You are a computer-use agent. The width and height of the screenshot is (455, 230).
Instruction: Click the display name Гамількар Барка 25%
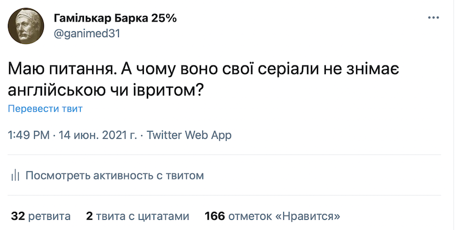[115, 18]
